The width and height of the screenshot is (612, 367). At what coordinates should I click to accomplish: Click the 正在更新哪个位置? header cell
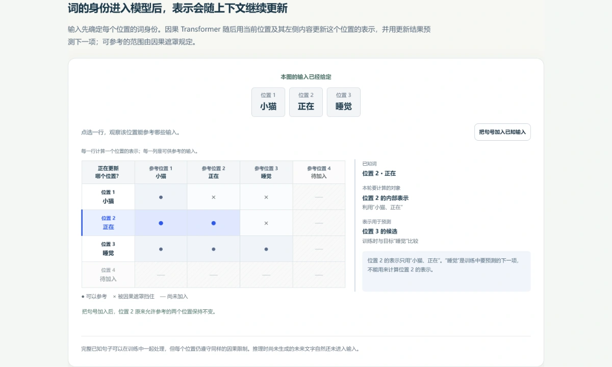point(108,172)
